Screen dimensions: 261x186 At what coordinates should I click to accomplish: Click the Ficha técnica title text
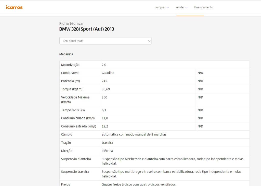(71, 23)
